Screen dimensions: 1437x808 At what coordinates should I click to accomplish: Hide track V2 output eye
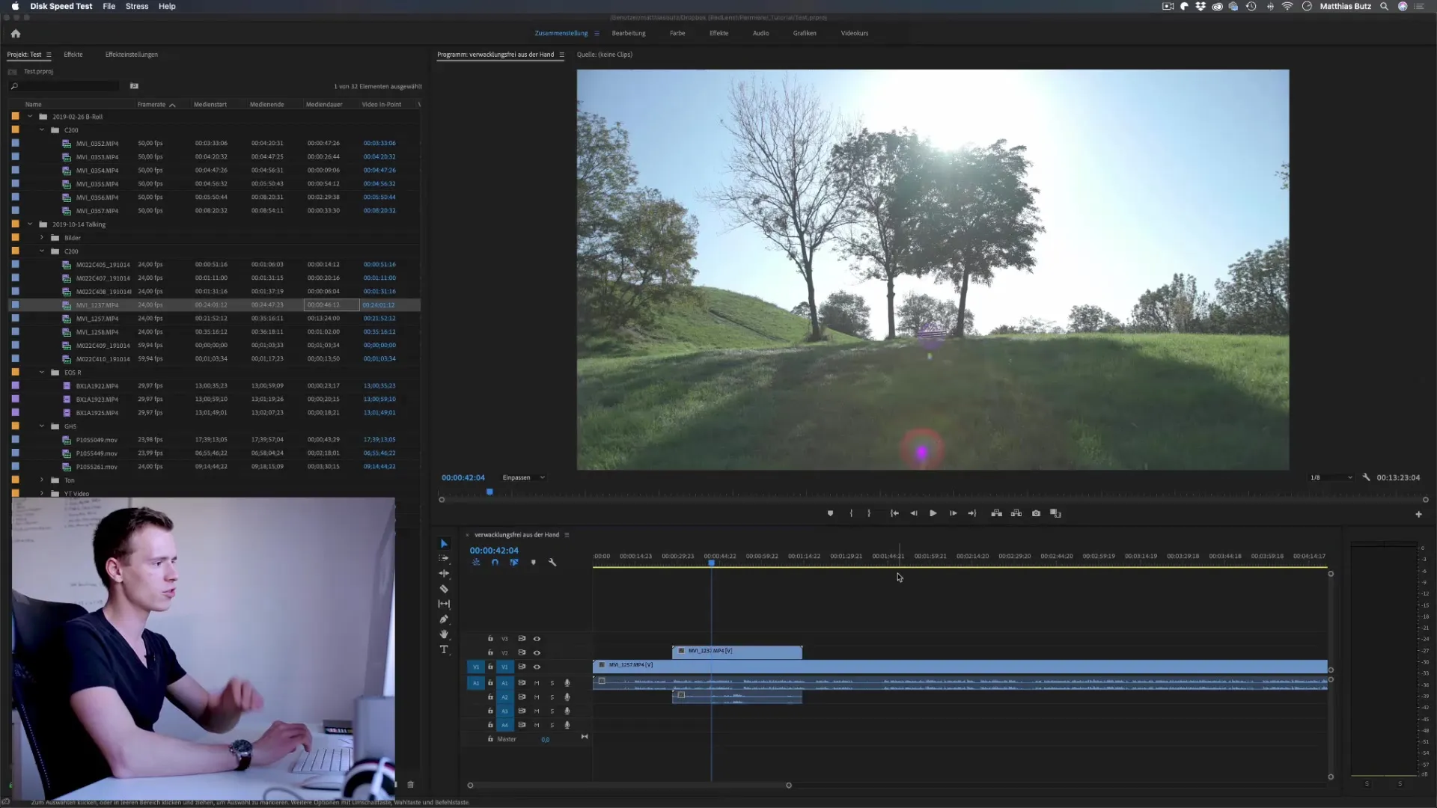coord(537,653)
